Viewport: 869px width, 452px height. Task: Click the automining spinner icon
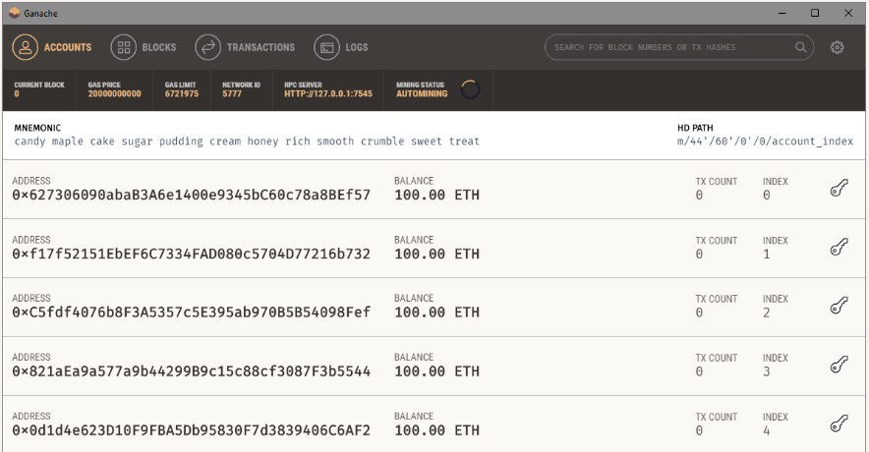click(470, 89)
